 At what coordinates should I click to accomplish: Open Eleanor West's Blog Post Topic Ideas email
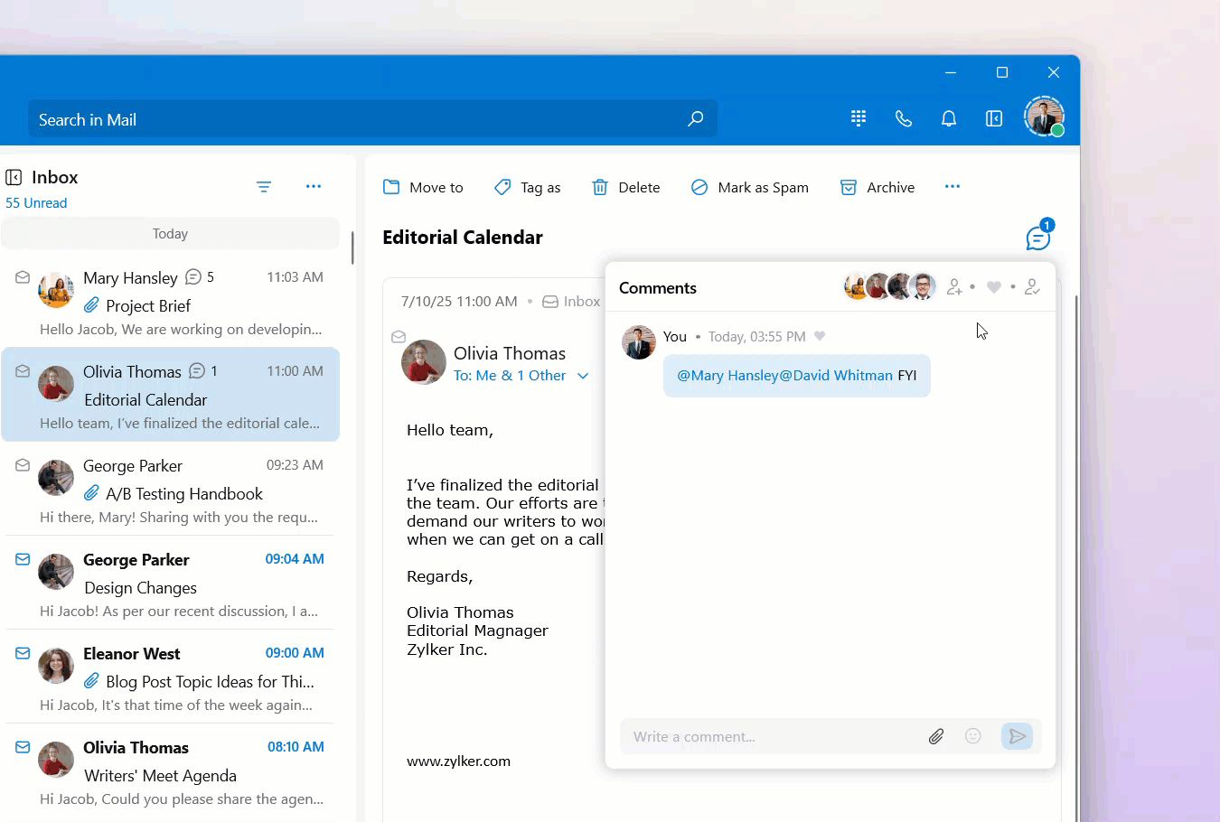click(x=170, y=677)
